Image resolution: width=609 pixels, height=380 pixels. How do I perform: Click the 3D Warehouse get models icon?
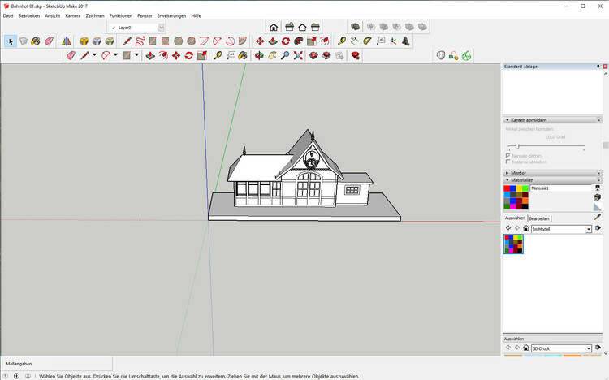313,55
